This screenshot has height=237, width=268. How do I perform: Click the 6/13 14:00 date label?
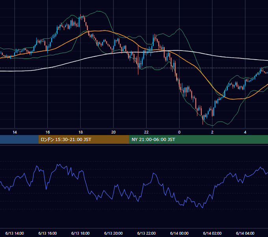(x=15, y=233)
